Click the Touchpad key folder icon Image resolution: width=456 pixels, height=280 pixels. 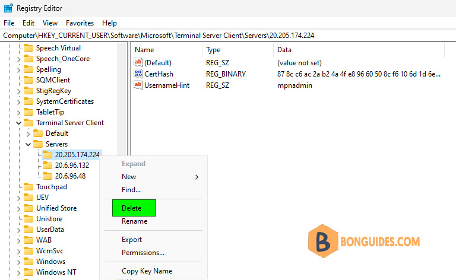(28, 187)
